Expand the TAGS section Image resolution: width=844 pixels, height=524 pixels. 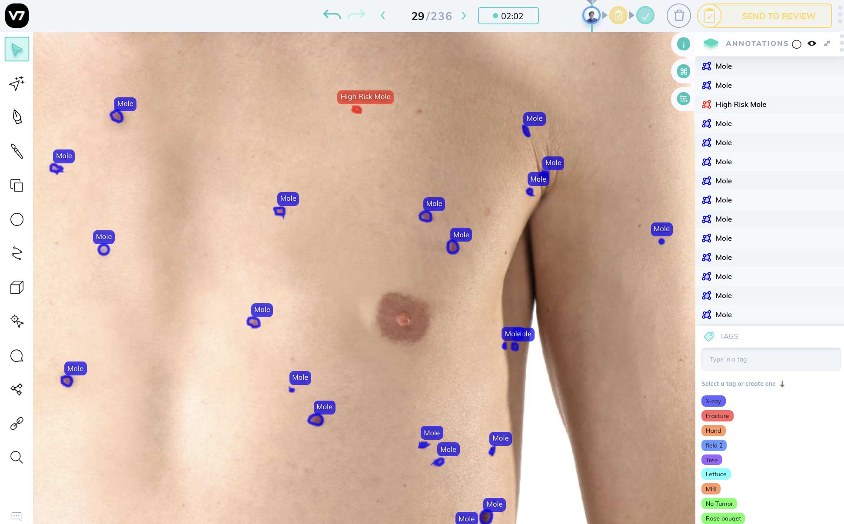[x=729, y=336]
